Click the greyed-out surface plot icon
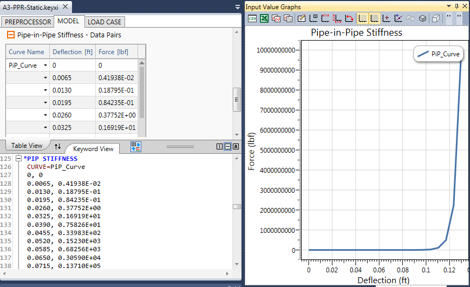This screenshot has height=287, width=470. pyautogui.click(x=410, y=18)
